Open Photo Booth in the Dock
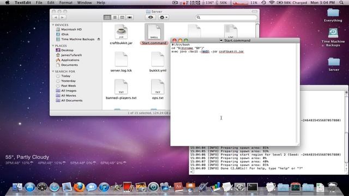Image resolution: width=349 pixels, height=196 pixels. click(x=129, y=187)
